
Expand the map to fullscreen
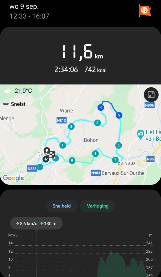pos(151,95)
